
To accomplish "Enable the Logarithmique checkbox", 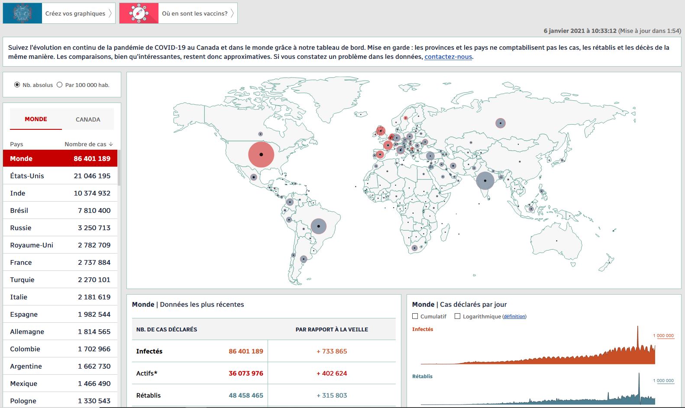I will [x=457, y=316].
